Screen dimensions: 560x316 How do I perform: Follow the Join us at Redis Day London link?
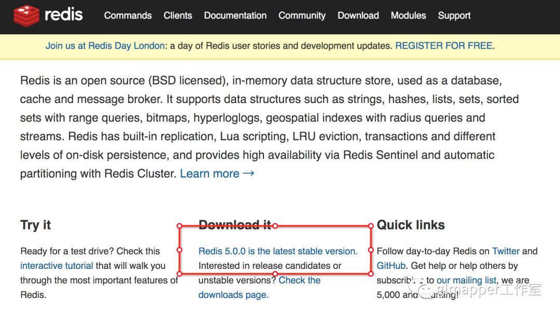point(105,46)
